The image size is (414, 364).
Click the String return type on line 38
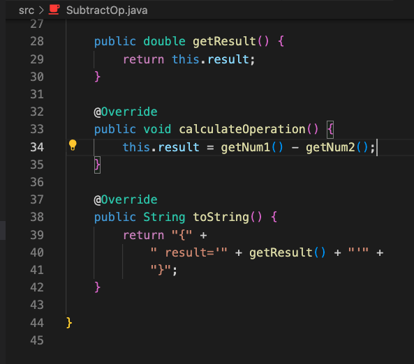click(164, 218)
